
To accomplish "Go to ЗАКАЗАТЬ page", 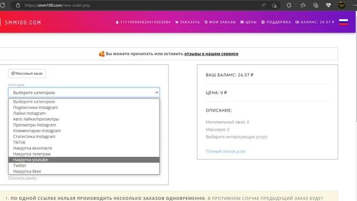I will 187,22.
